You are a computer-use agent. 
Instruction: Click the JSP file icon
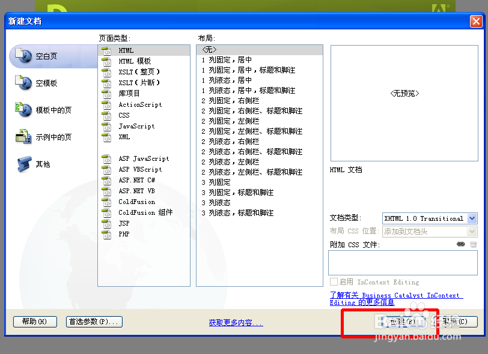click(x=106, y=223)
